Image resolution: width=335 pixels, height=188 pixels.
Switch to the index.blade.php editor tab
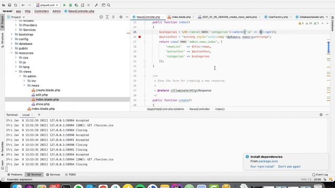(x=181, y=17)
